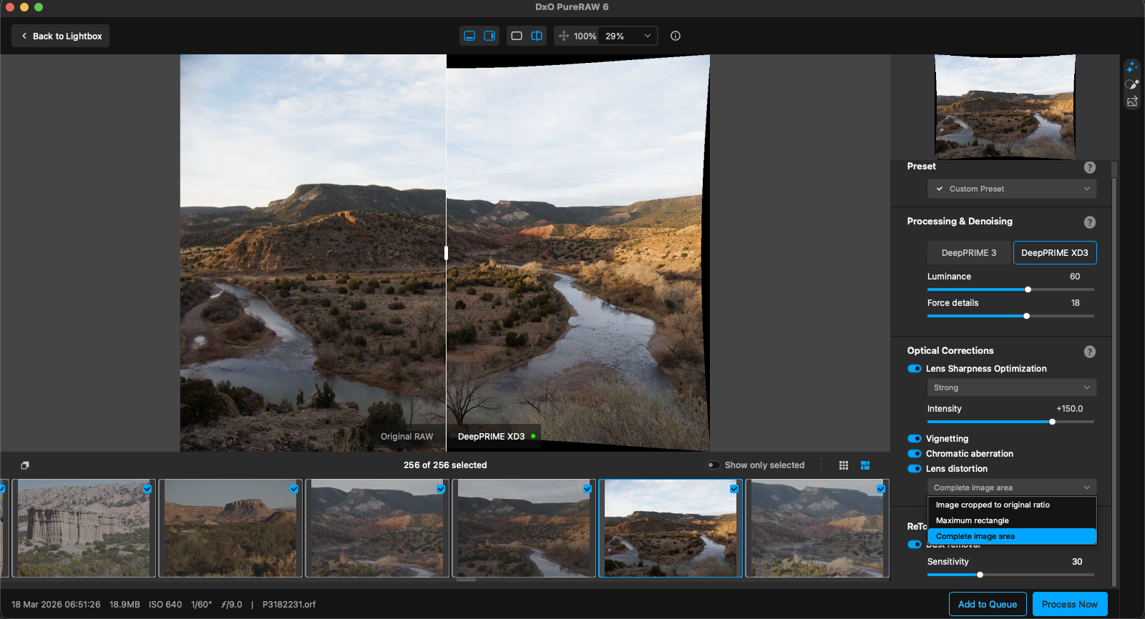Open help for Processing & Denoising
The image size is (1145, 619).
point(1090,222)
